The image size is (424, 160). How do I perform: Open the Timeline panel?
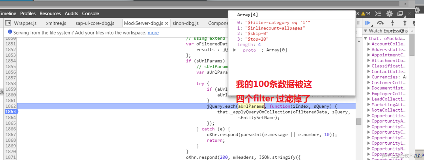[x=8, y=14]
